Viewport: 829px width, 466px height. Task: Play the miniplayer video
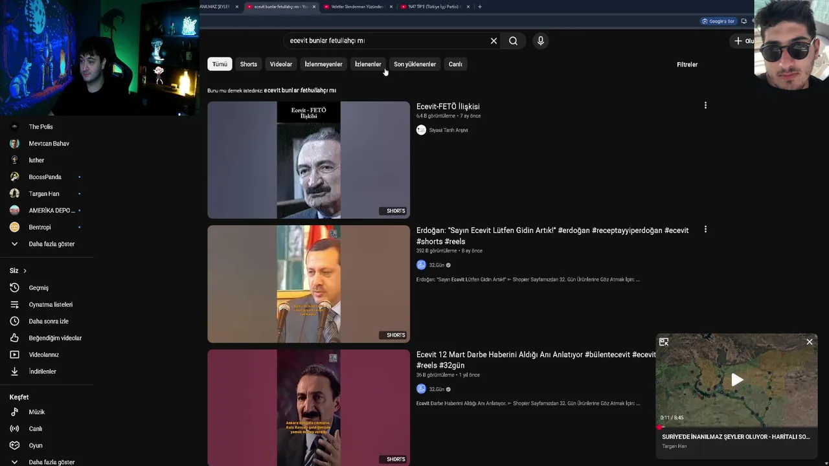point(737,380)
